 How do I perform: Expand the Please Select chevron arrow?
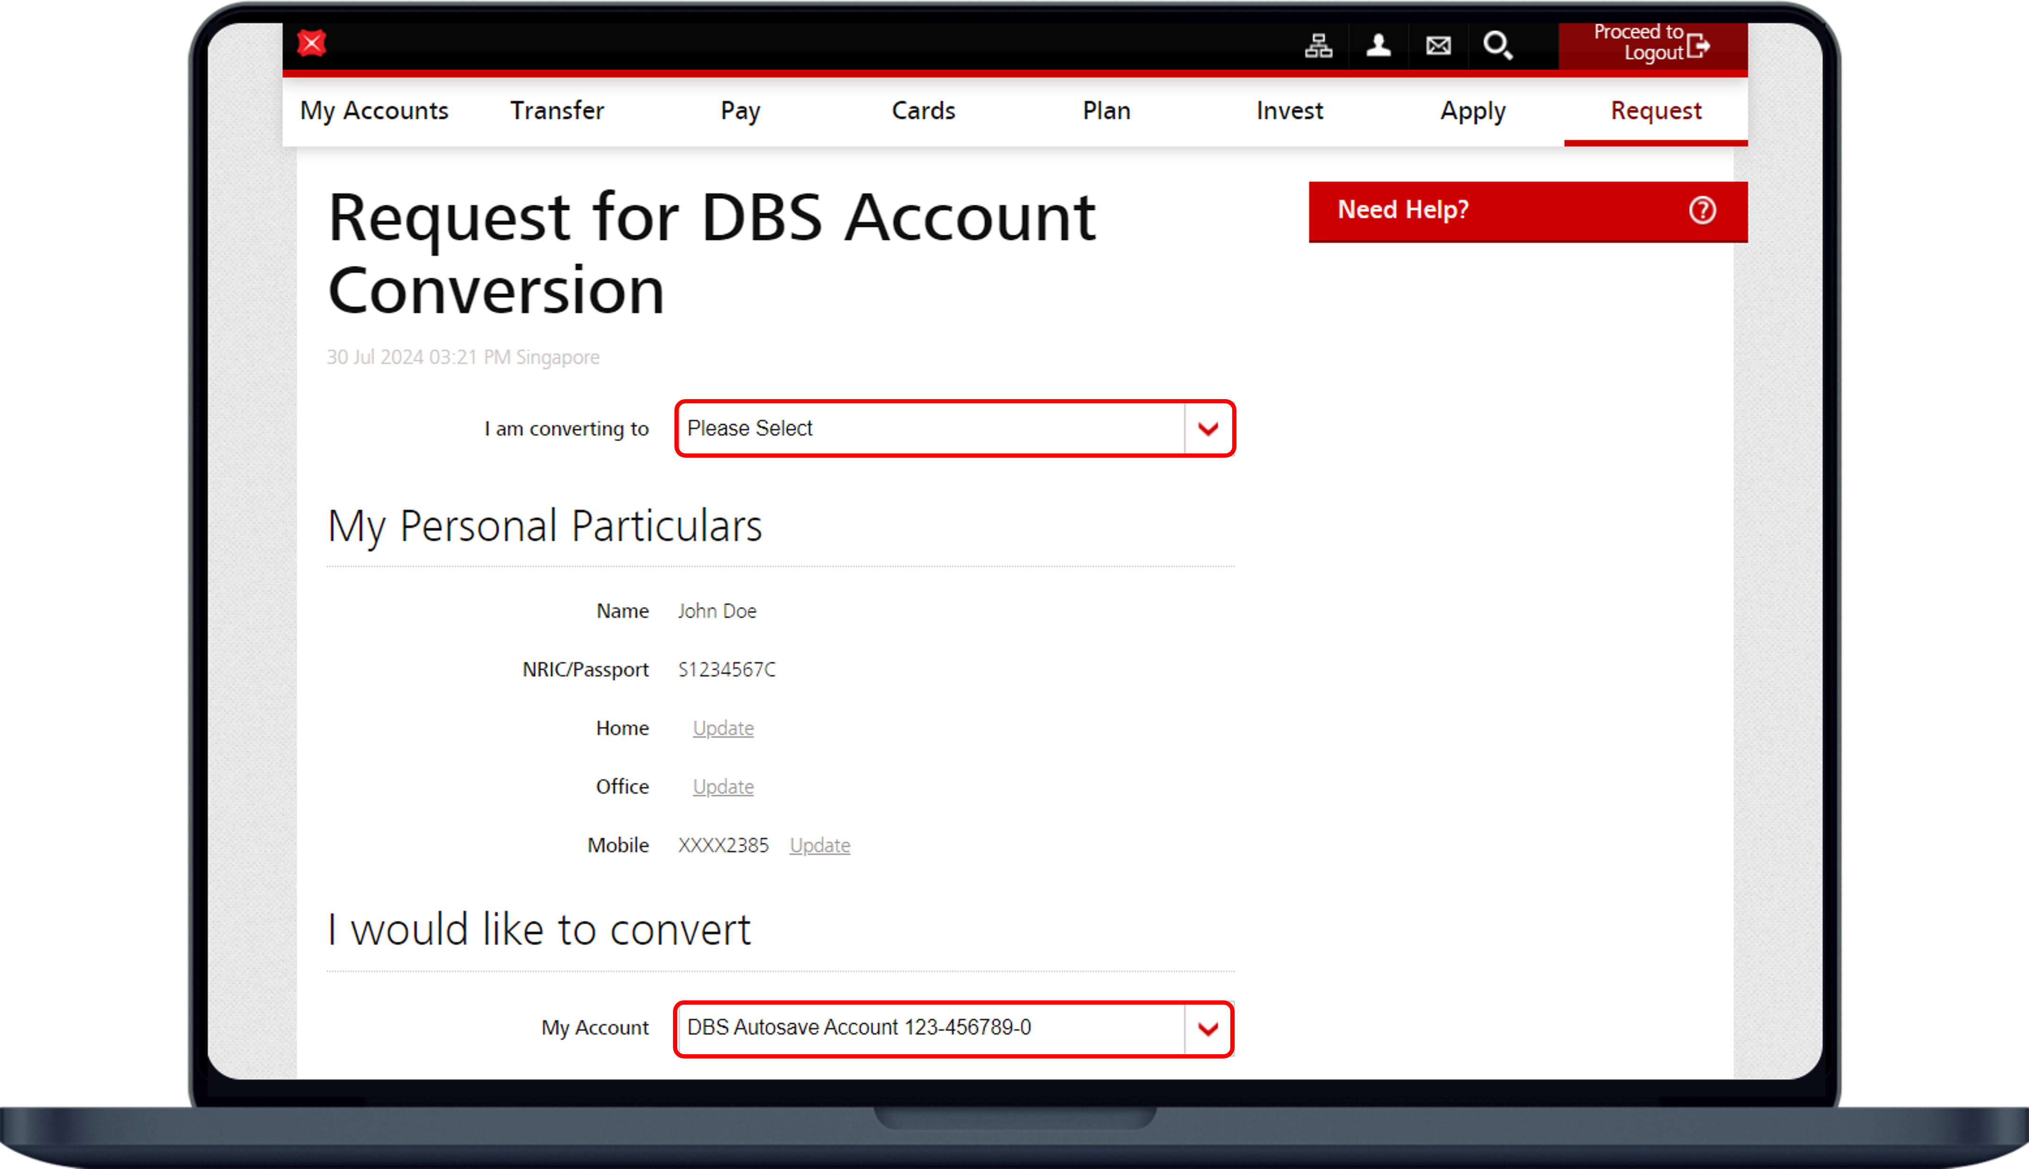click(1207, 429)
